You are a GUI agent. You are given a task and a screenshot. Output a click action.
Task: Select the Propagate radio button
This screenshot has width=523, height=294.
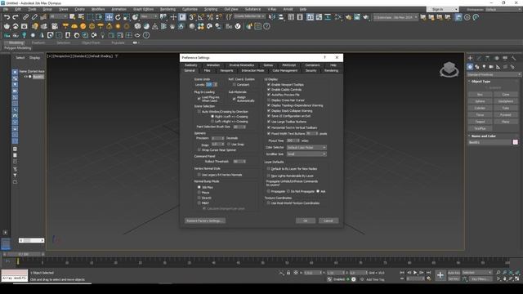(269, 191)
